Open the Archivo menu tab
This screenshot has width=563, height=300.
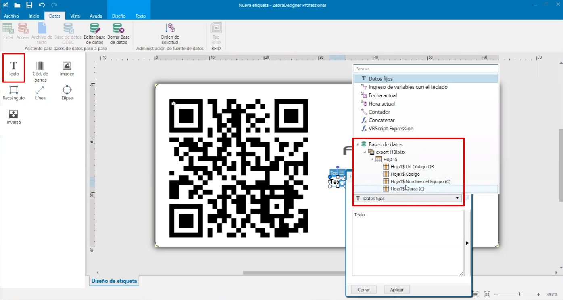[x=11, y=16]
